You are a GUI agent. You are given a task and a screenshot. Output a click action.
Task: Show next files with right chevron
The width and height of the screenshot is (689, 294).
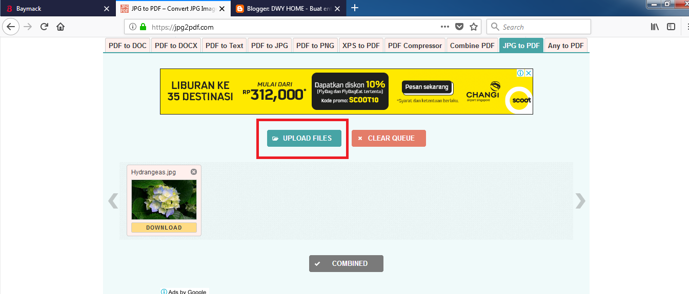click(580, 201)
